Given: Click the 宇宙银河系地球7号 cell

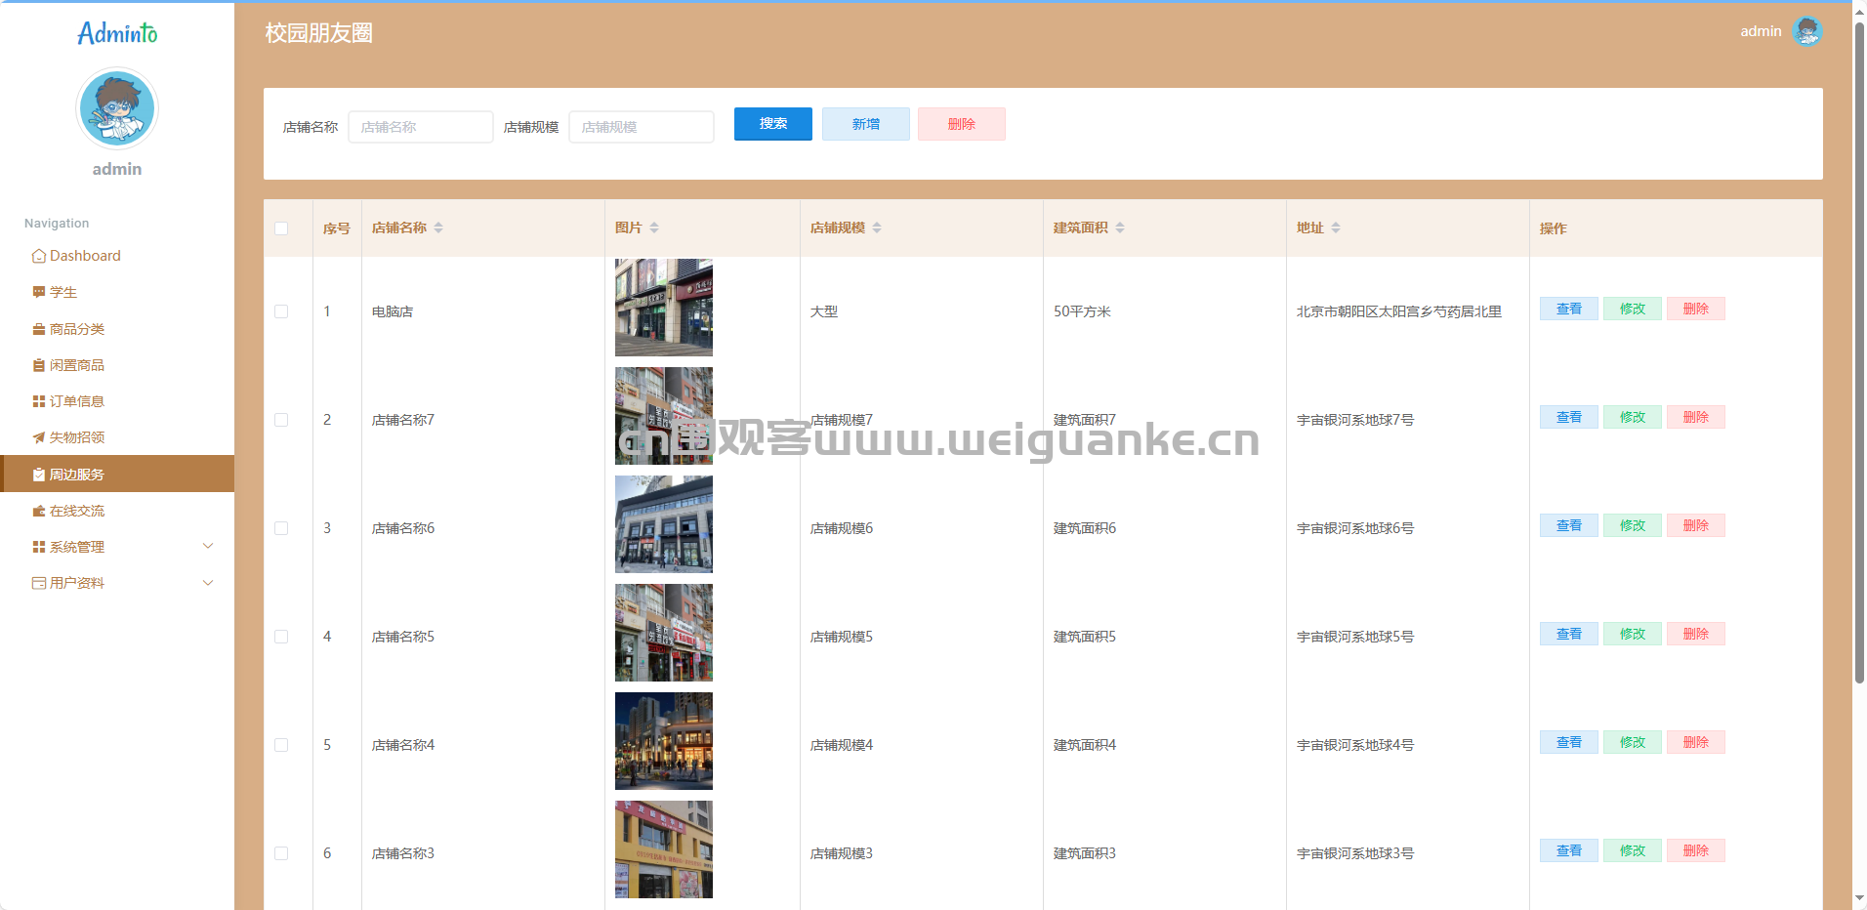Looking at the screenshot, I should tap(1355, 420).
